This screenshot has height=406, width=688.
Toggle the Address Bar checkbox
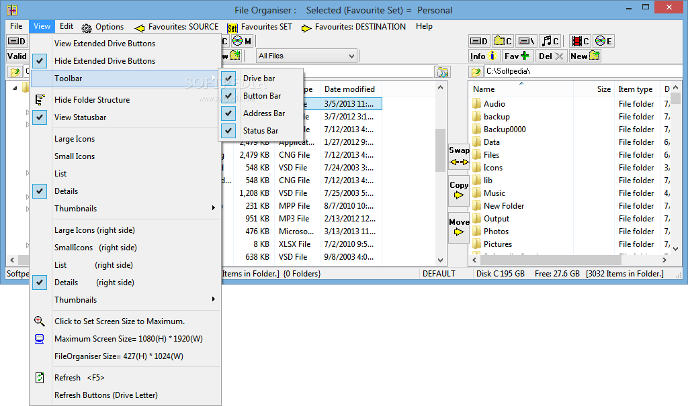pyautogui.click(x=228, y=113)
